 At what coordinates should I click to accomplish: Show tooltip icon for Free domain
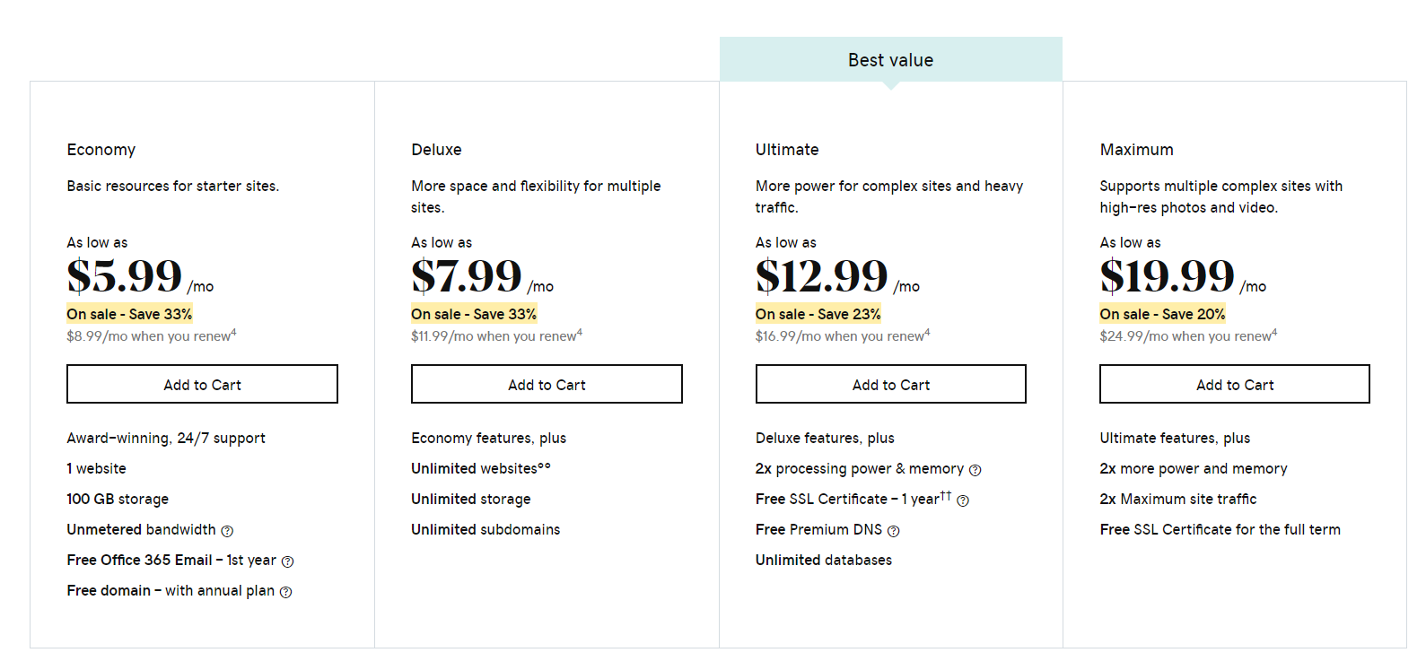coord(285,592)
